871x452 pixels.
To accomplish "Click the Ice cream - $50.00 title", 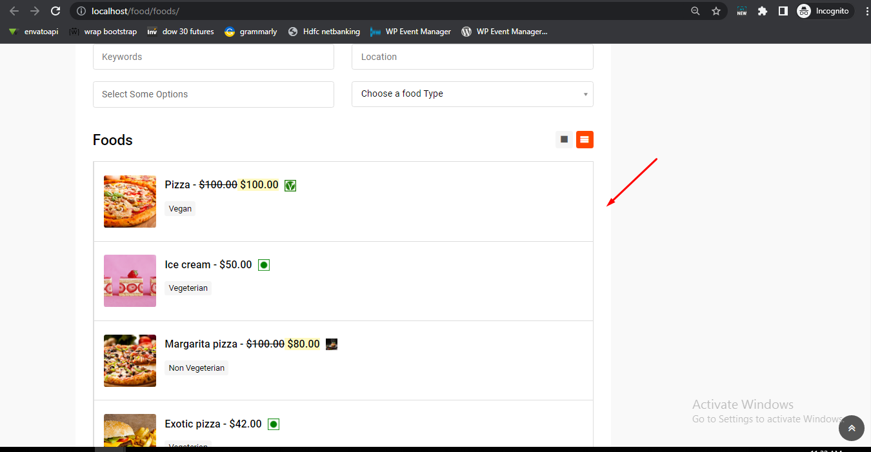I will coord(208,265).
